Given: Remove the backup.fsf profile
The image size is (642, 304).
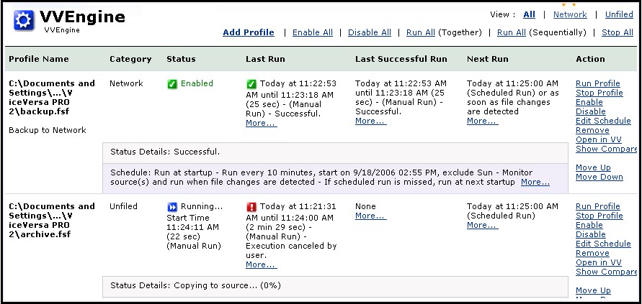Looking at the screenshot, I should point(592,130).
